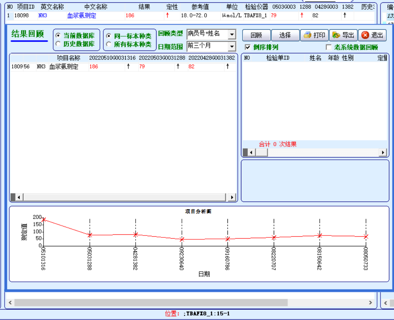
Task: Click the first data point on the 项目分析图 chart
Action: point(43,220)
